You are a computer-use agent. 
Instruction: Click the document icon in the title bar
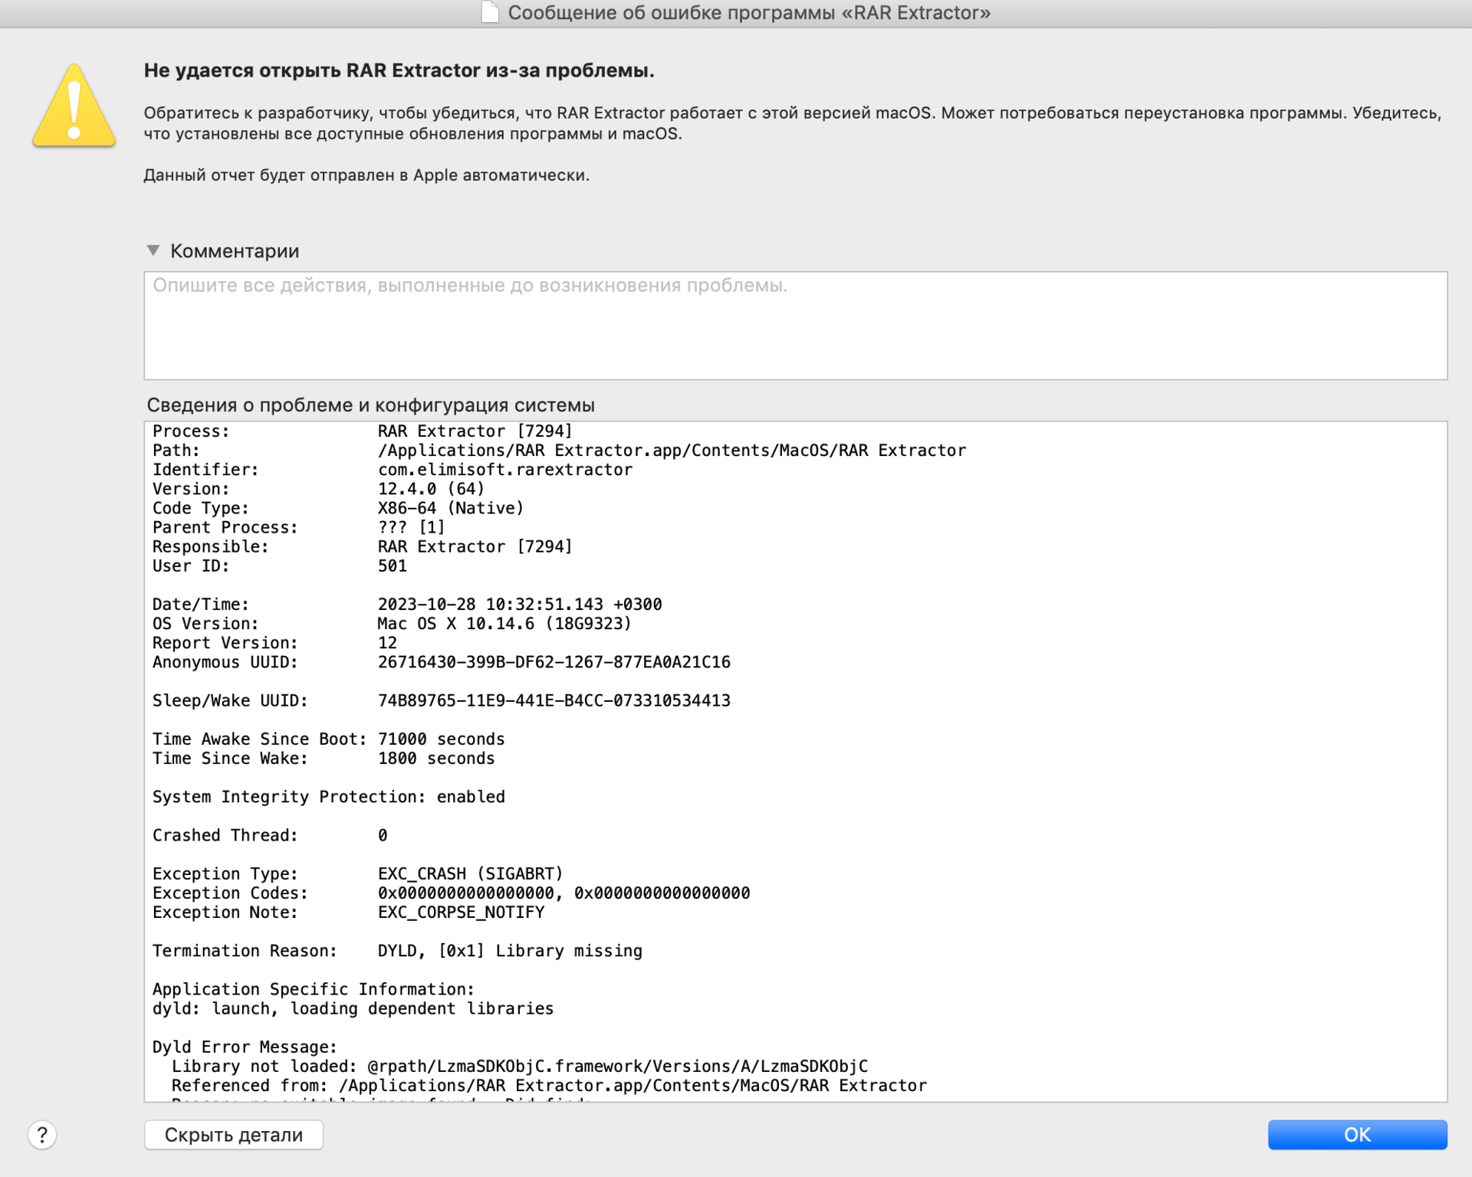pos(490,12)
